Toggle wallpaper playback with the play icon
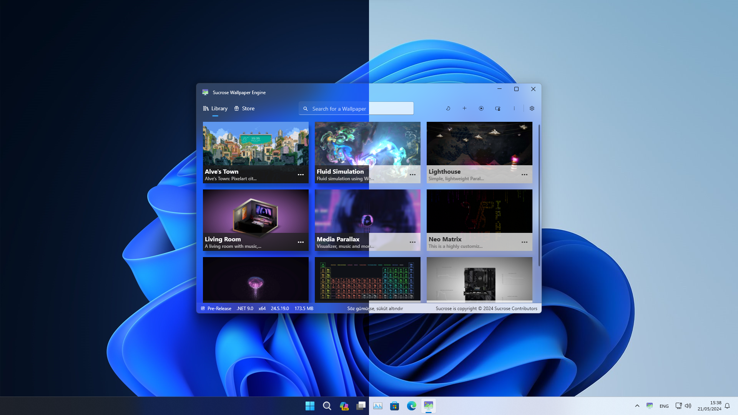738x415 pixels. click(481, 108)
